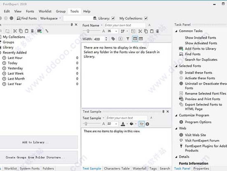Select Last Week in Recently Added

click(x=15, y=74)
